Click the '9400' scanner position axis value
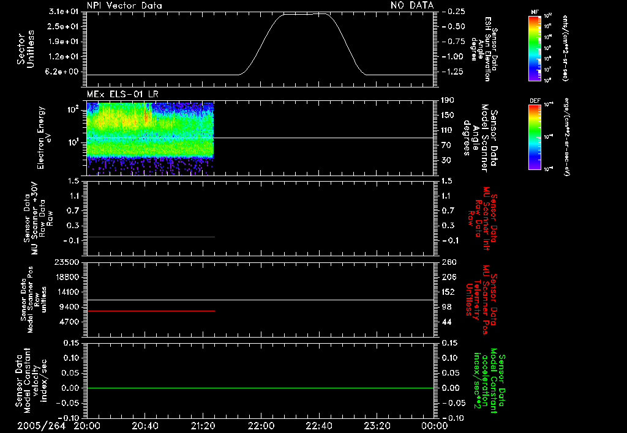 click(x=69, y=307)
